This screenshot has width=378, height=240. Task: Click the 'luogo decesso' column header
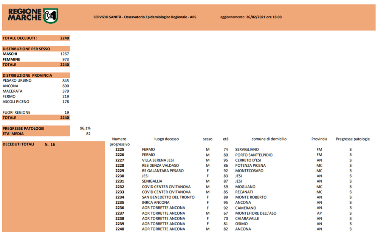pyautogui.click(x=166, y=139)
